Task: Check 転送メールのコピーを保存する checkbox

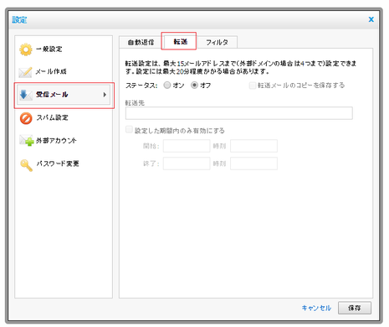Action: pos(253,86)
